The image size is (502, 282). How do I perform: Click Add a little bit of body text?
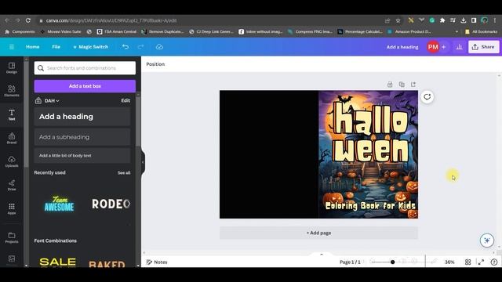(x=82, y=155)
